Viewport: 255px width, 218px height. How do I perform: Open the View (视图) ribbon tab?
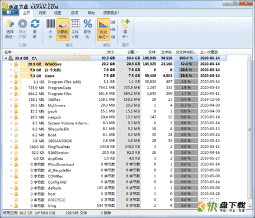tap(58, 13)
